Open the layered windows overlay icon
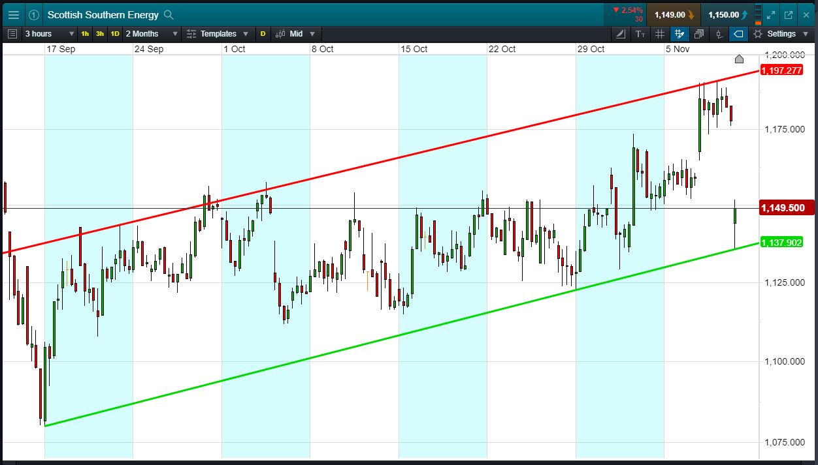The height and width of the screenshot is (465, 818). (699, 34)
